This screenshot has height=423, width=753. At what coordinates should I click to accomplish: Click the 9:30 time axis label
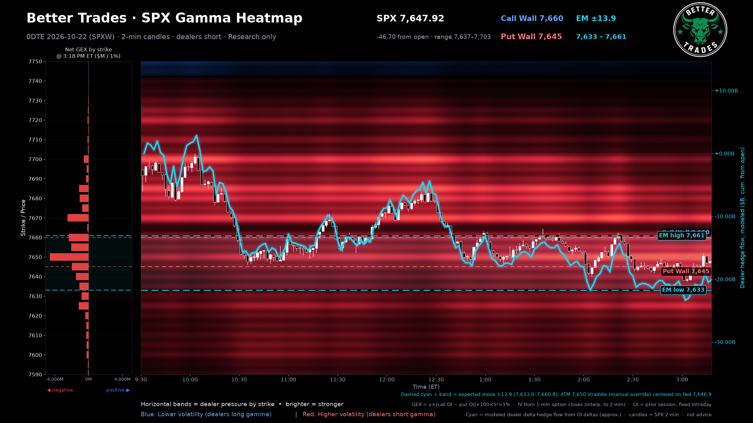(141, 380)
